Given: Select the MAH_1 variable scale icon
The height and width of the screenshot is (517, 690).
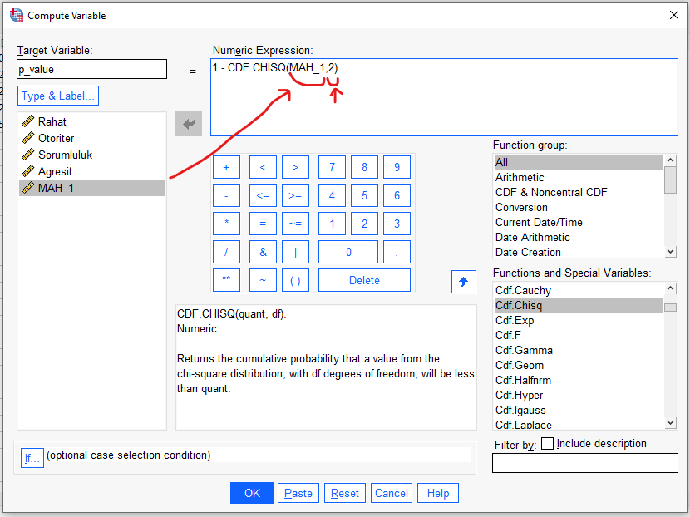Looking at the screenshot, I should click(26, 188).
